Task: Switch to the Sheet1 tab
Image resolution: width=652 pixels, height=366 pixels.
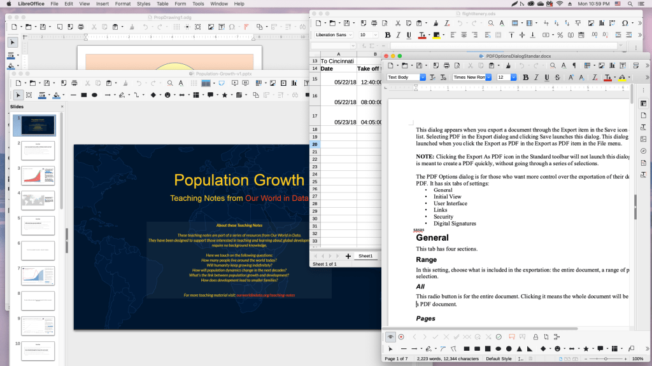Action: pos(365,256)
